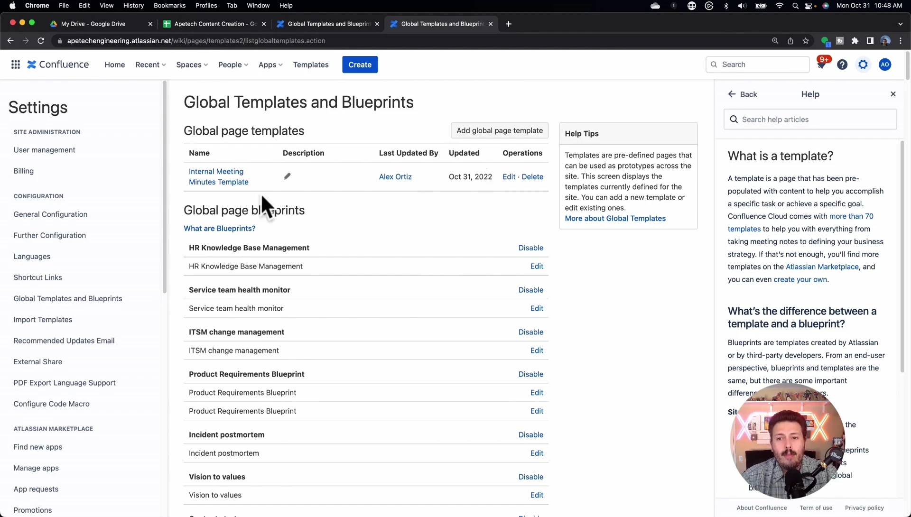Expand the Apps dropdown
Screen dimensions: 911x517
(x=270, y=65)
